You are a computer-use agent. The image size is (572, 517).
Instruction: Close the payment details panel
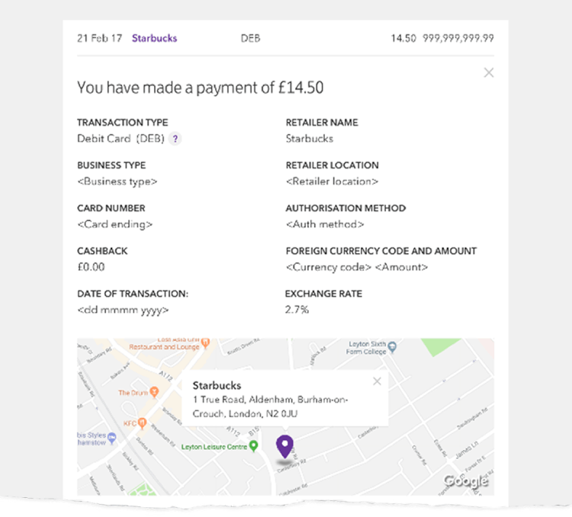coord(488,72)
